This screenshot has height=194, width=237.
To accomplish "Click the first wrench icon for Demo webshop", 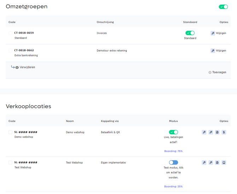I will click(204, 132).
